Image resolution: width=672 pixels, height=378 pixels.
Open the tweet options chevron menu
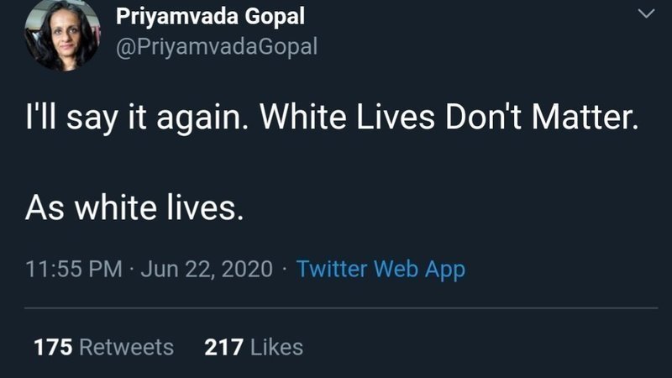(645, 14)
